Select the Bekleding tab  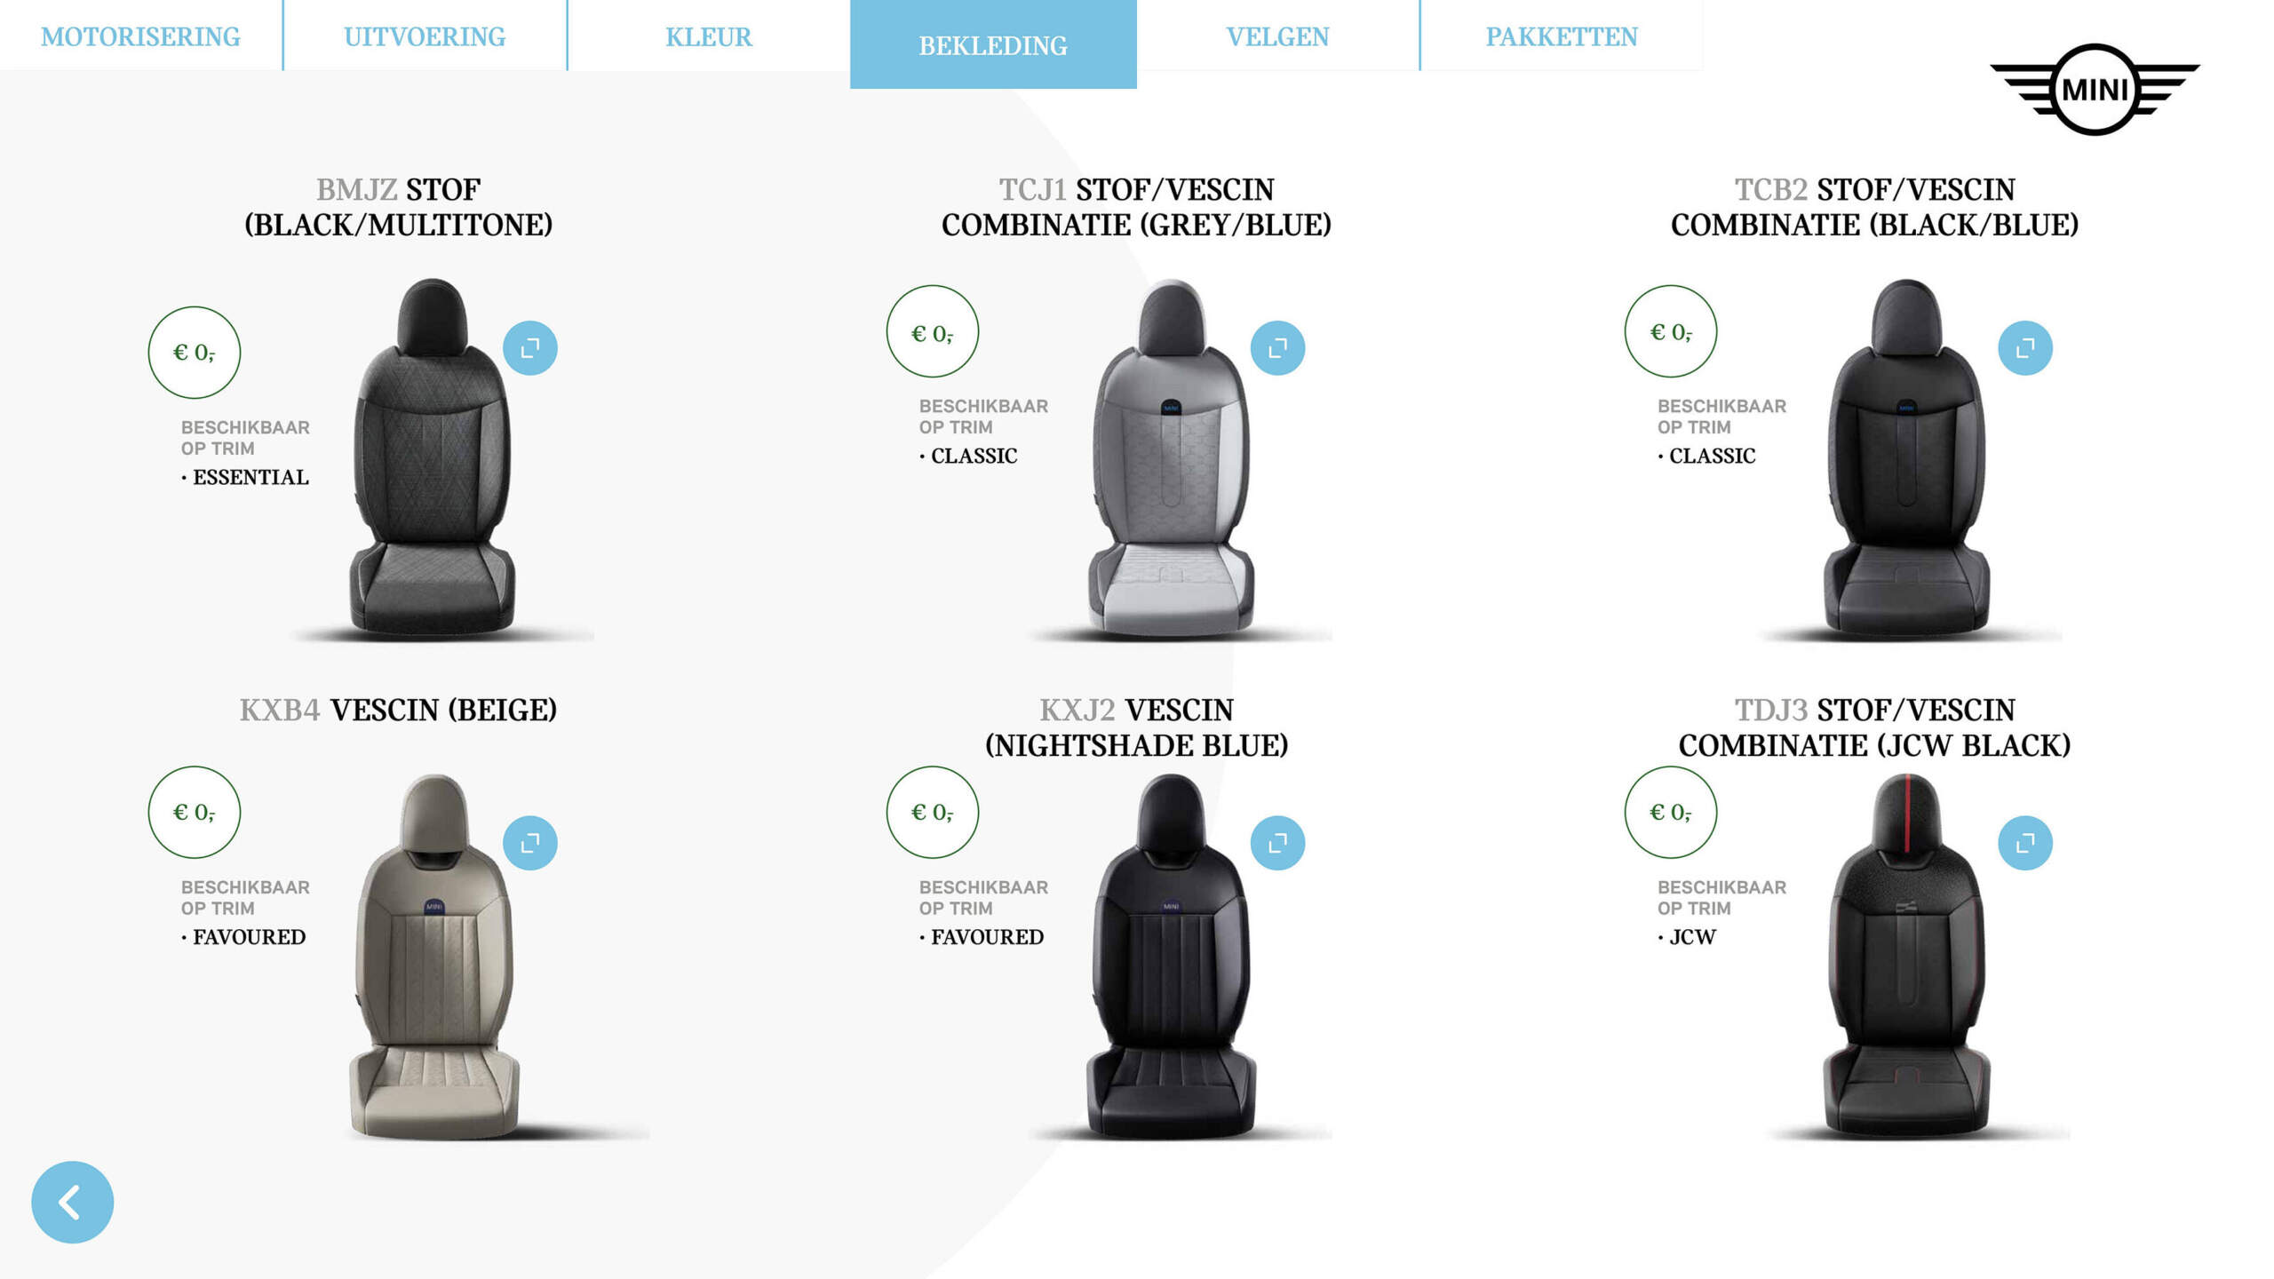tap(993, 44)
